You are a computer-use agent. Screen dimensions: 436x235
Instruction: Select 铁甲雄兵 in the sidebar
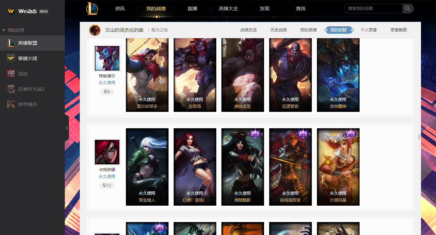(x=32, y=104)
